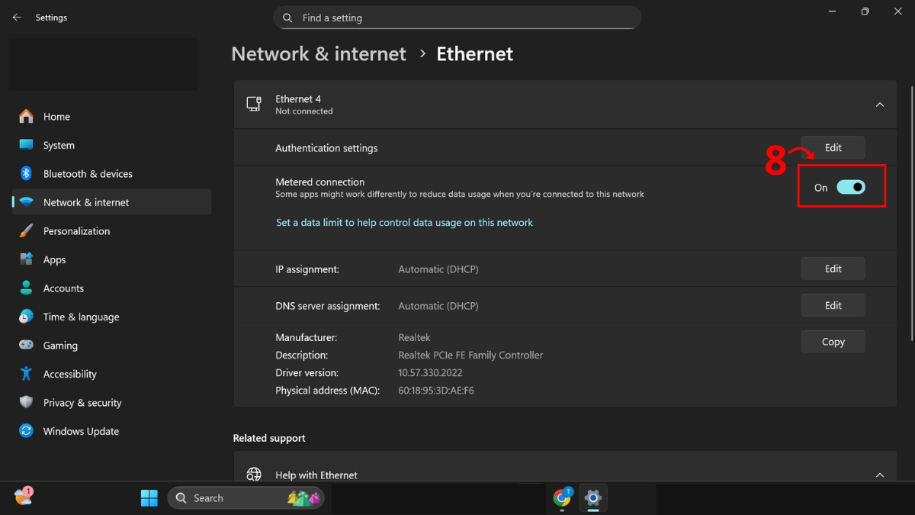Open Time & language settings
This screenshot has height=515, width=915.
[80, 317]
